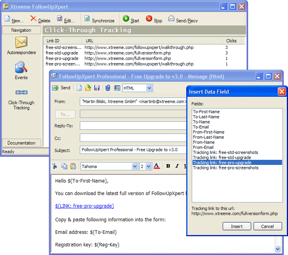Click the red Delete icon
The height and width of the screenshot is (255, 288).
(33, 18)
